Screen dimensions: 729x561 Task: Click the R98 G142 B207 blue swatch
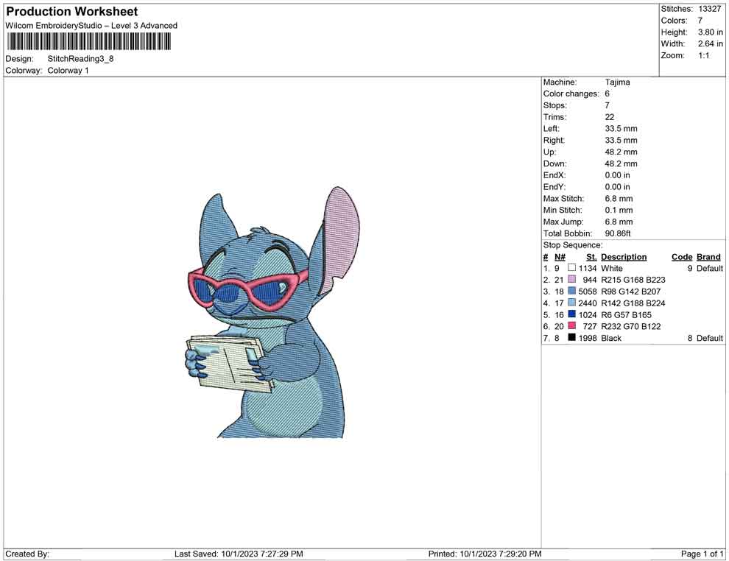(572, 291)
